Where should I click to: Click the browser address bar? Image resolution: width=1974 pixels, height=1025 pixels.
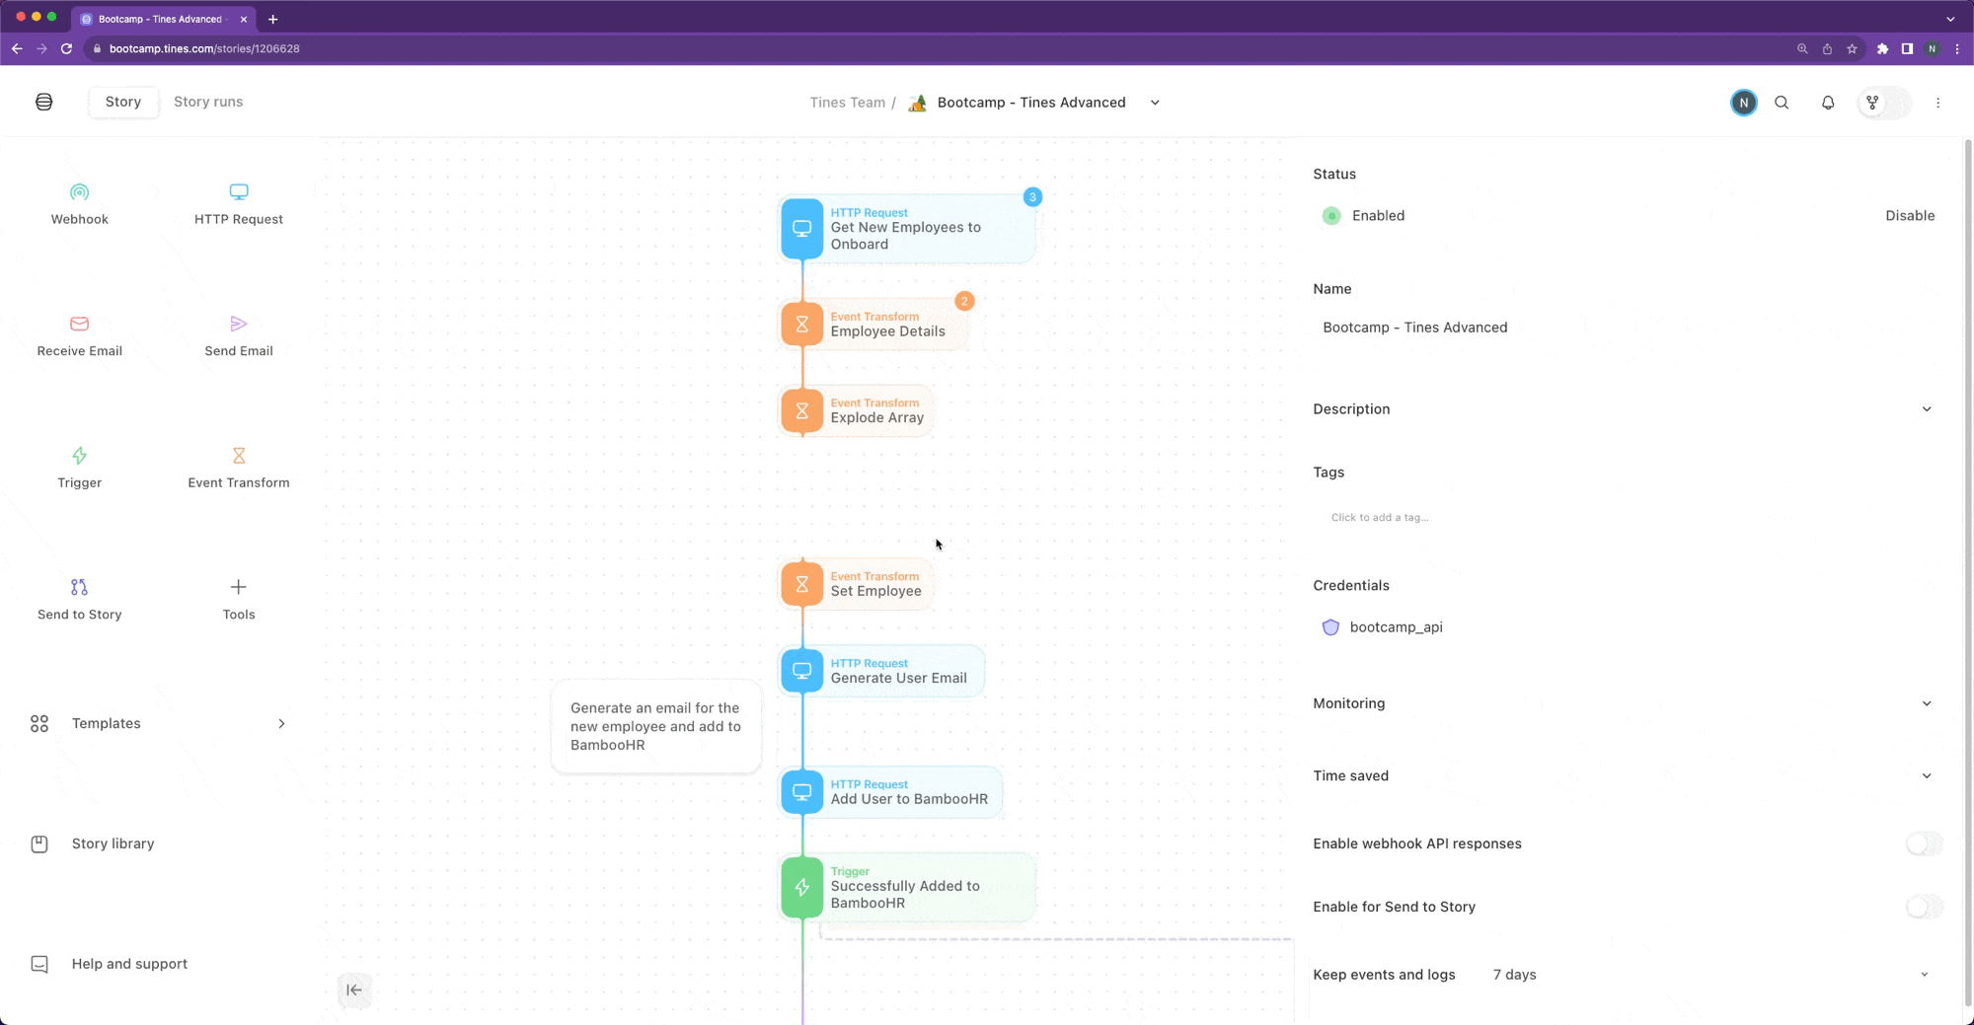[938, 48]
